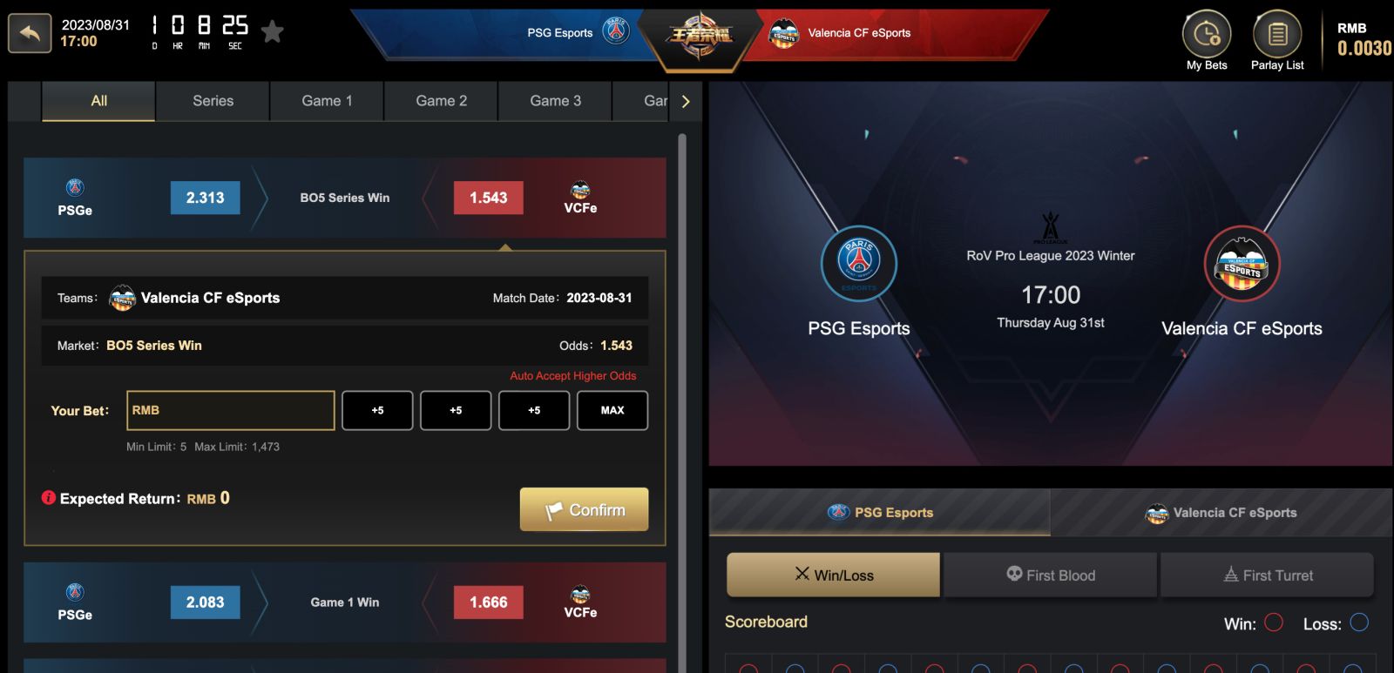This screenshot has height=673, width=1394.
Task: Click the back arrow button
Action: [x=30, y=34]
